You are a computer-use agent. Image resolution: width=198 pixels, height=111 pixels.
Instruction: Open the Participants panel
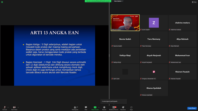click(75, 108)
